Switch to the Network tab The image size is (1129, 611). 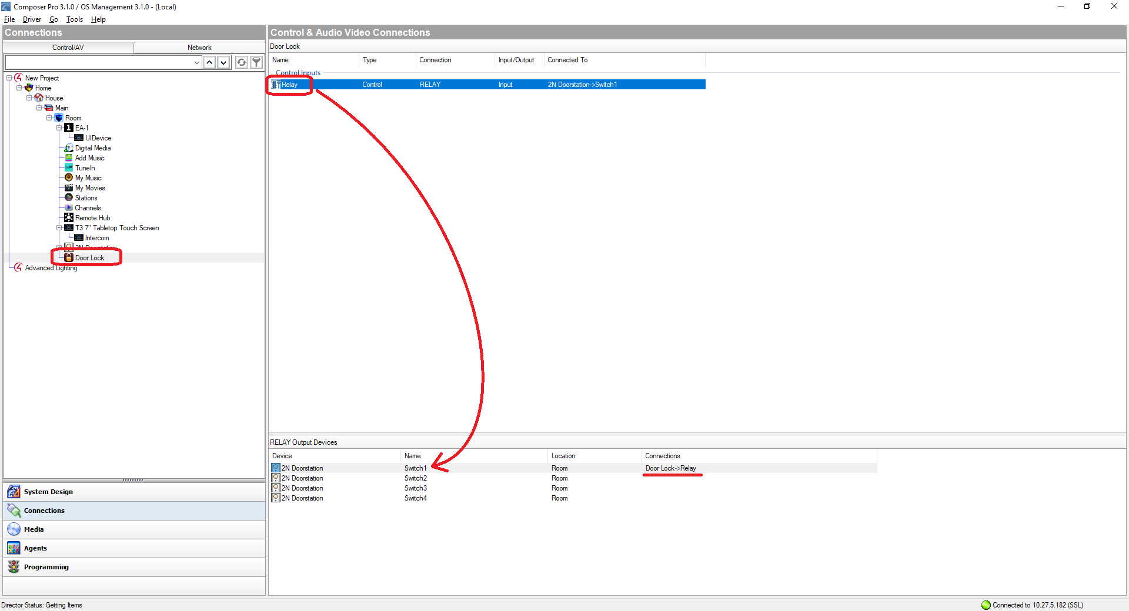pyautogui.click(x=199, y=48)
